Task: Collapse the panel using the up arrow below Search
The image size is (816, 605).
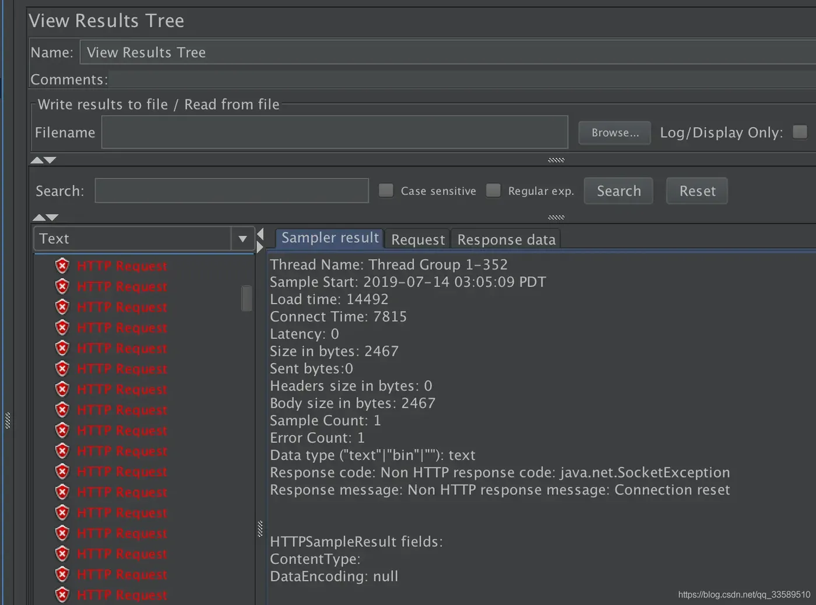Action: [x=38, y=218]
